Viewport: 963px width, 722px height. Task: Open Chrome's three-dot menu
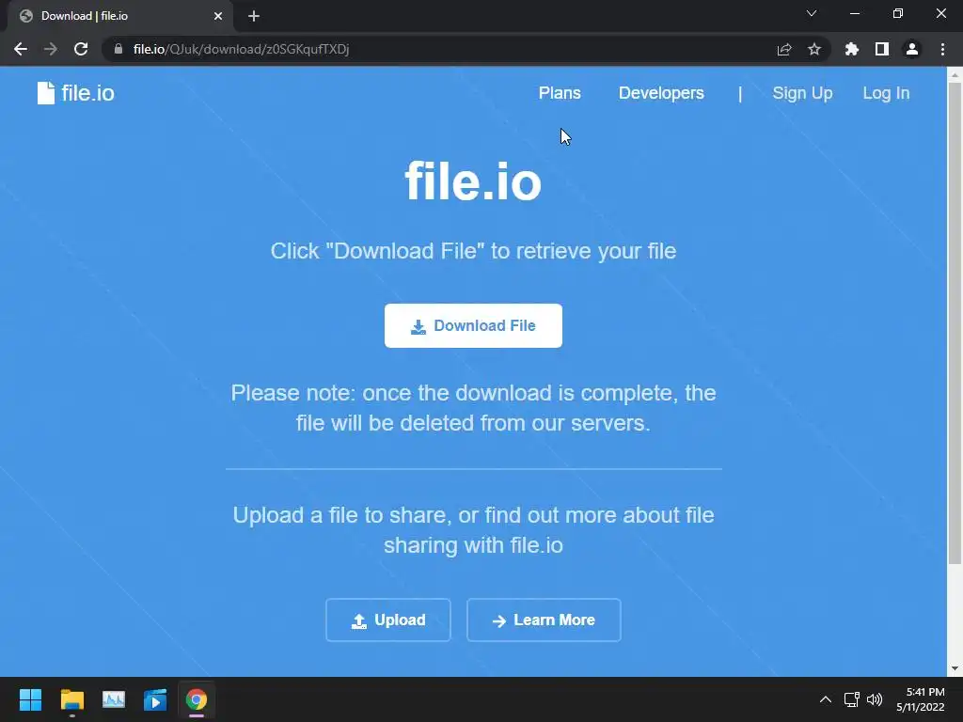(x=942, y=49)
